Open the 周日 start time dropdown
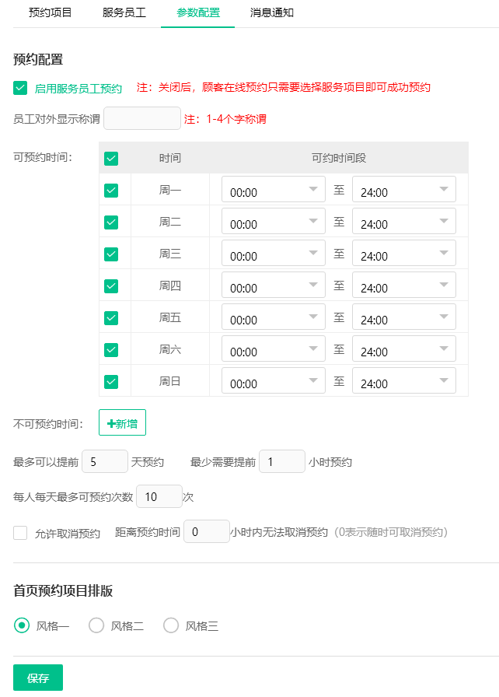 (x=274, y=380)
